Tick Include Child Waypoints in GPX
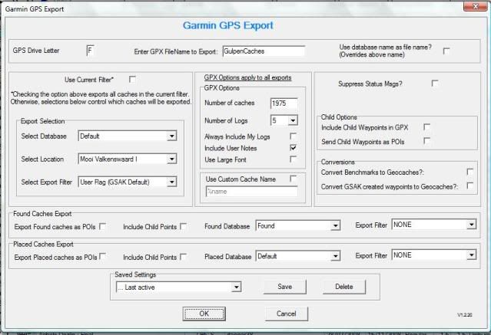 tap(426, 128)
